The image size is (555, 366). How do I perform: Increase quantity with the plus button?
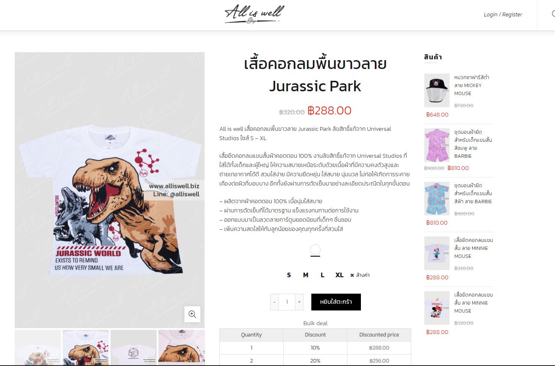pos(299,302)
